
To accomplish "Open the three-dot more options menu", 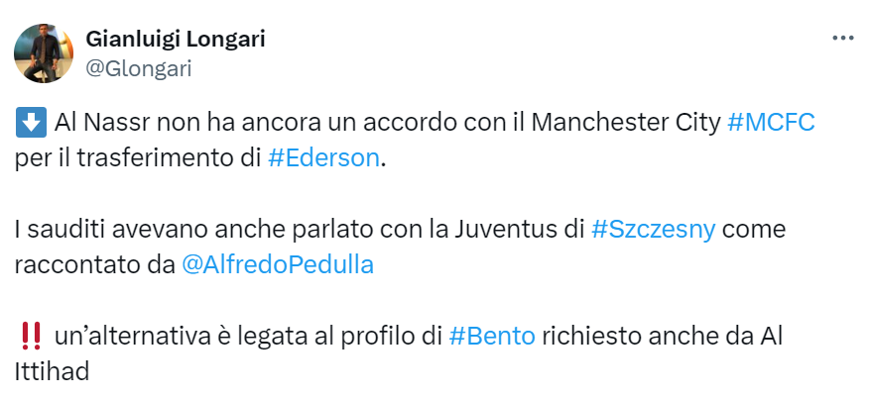I will coord(842,39).
